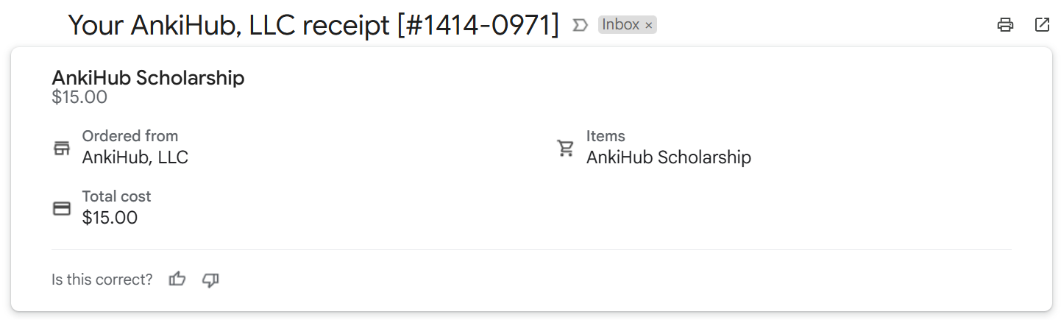Screen dimensions: 1061x320
Task: Click the thumbs down feedback icon
Action: [211, 280]
